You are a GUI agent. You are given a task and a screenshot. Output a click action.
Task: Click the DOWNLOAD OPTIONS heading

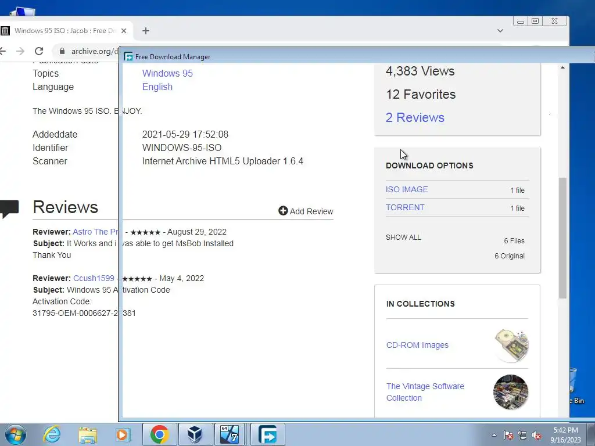point(429,166)
